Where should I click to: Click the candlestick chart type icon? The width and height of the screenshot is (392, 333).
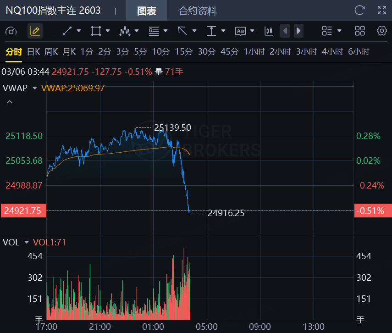click(269, 31)
